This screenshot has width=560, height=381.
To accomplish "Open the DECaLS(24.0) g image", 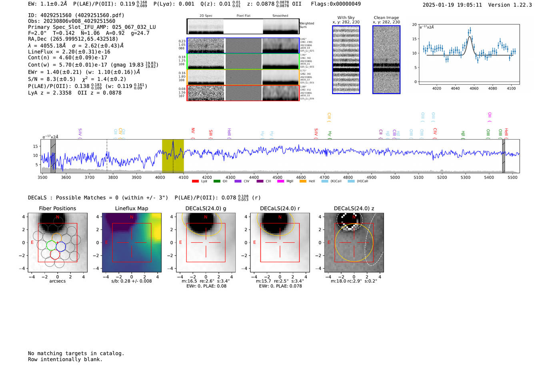I will point(206,243).
